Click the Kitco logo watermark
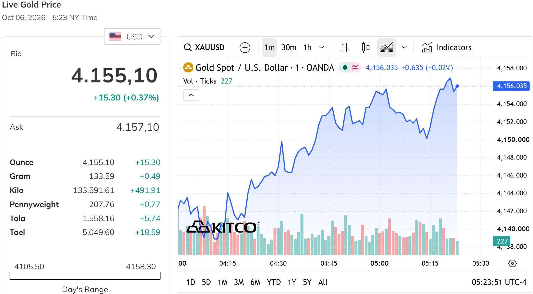Viewport: 533px width, 294px height. pyautogui.click(x=223, y=227)
